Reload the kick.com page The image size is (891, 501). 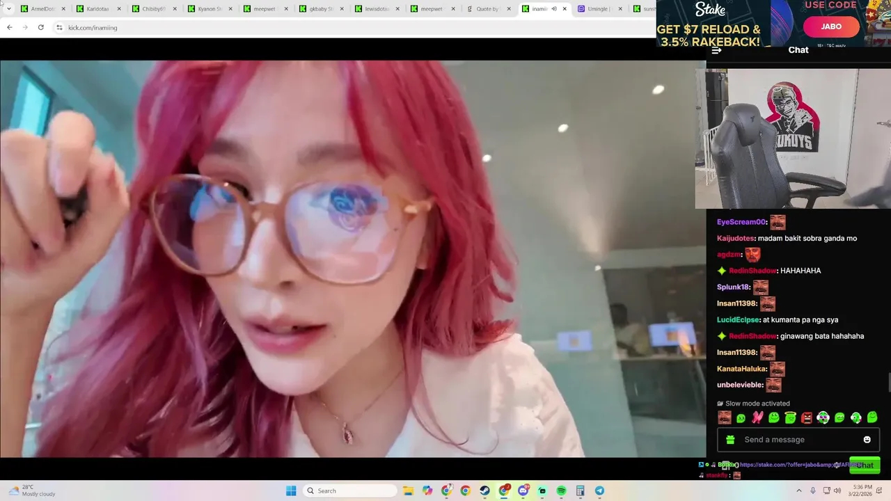click(x=41, y=27)
